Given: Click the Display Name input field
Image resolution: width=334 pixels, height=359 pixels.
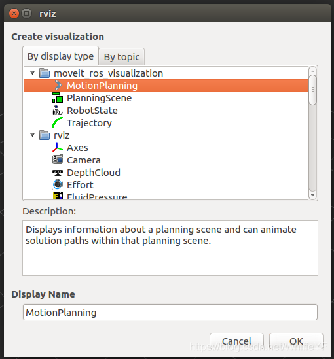Looking at the screenshot, I should [x=170, y=313].
